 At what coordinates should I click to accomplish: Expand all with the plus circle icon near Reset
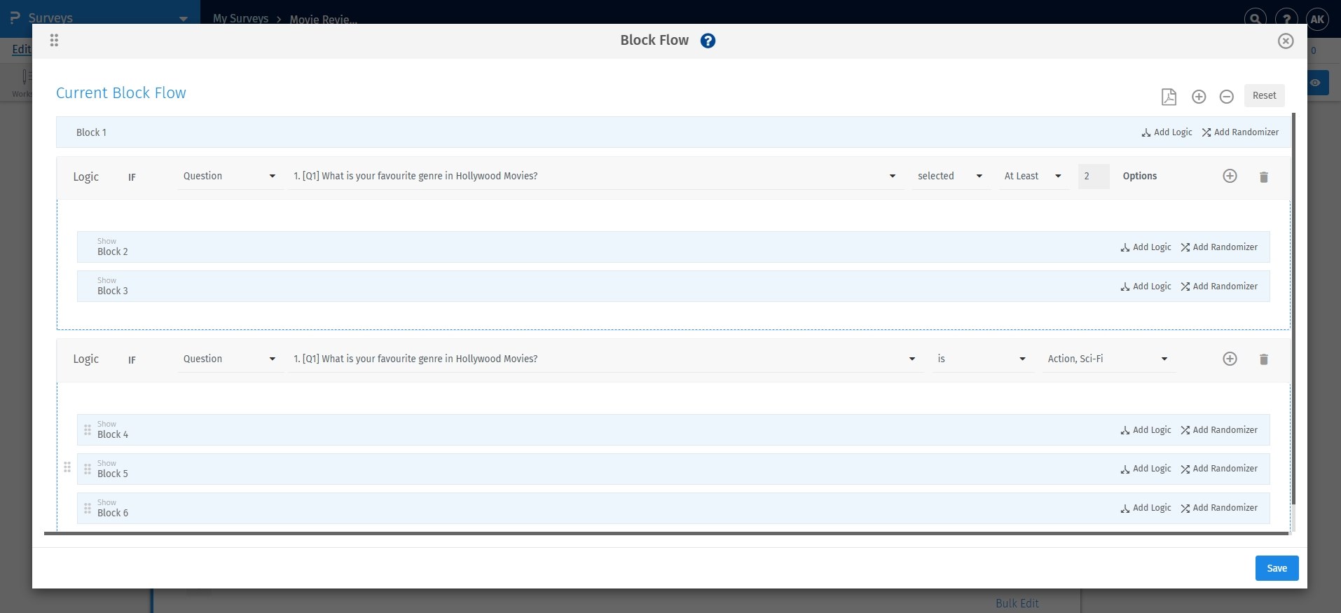(1199, 97)
